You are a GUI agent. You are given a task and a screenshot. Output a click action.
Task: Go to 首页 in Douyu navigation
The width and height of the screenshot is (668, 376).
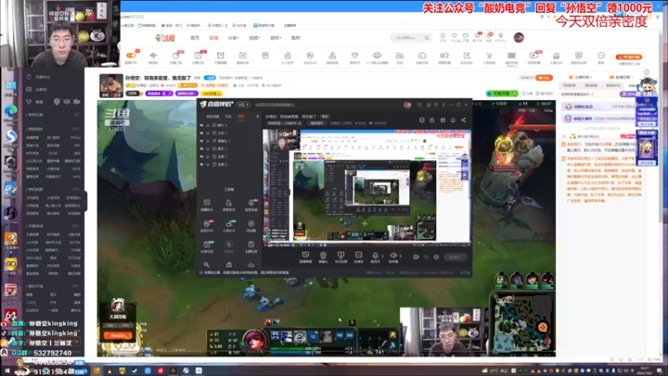195,38
